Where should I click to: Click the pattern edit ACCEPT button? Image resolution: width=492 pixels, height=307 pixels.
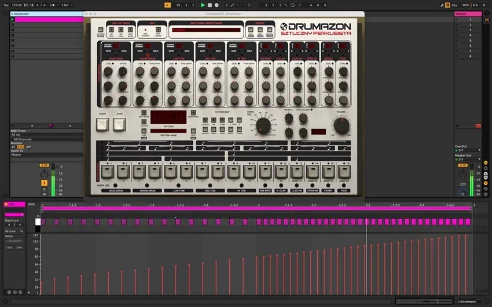[205, 130]
